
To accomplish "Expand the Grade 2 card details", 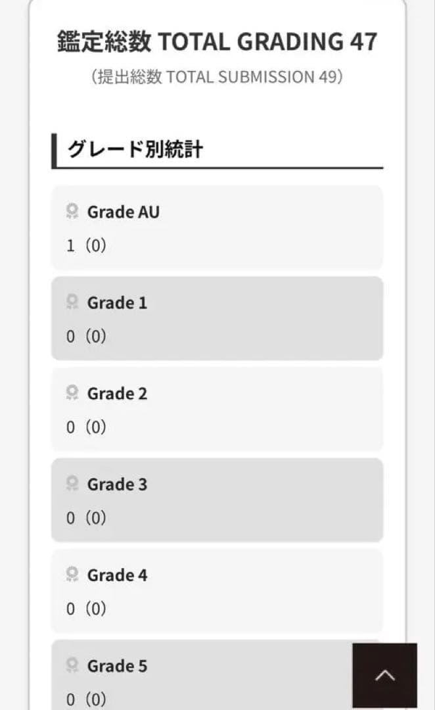I will [217, 408].
